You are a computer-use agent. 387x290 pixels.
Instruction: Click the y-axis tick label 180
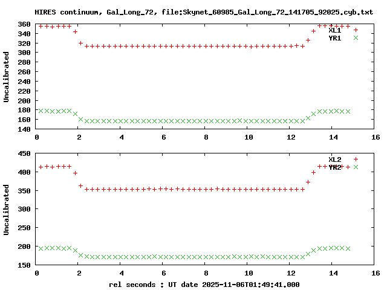[x=24, y=110]
